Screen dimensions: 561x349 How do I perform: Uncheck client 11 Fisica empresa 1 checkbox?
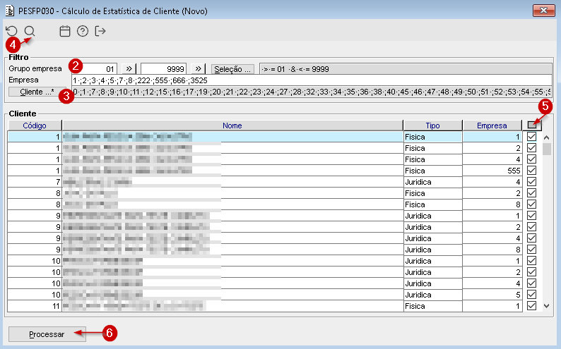531,306
